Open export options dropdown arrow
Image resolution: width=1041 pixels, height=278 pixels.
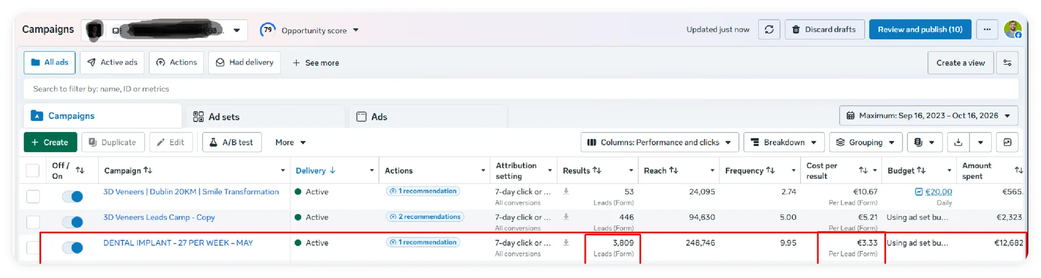click(980, 142)
